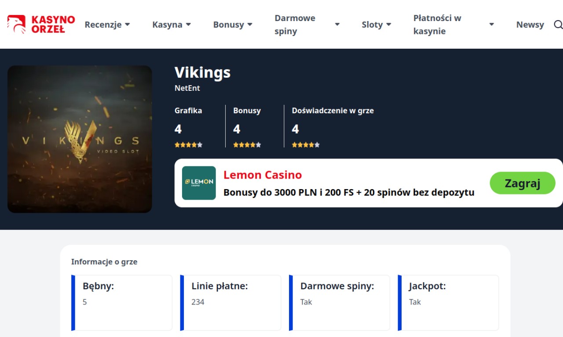
Task: Open the Kasyna menu item
Action: (167, 25)
